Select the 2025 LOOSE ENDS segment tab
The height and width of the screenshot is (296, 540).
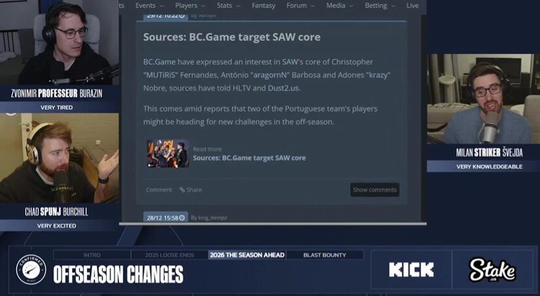point(170,255)
